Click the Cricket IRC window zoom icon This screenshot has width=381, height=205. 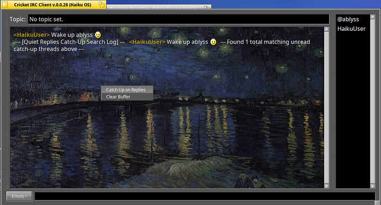tap(102, 4)
